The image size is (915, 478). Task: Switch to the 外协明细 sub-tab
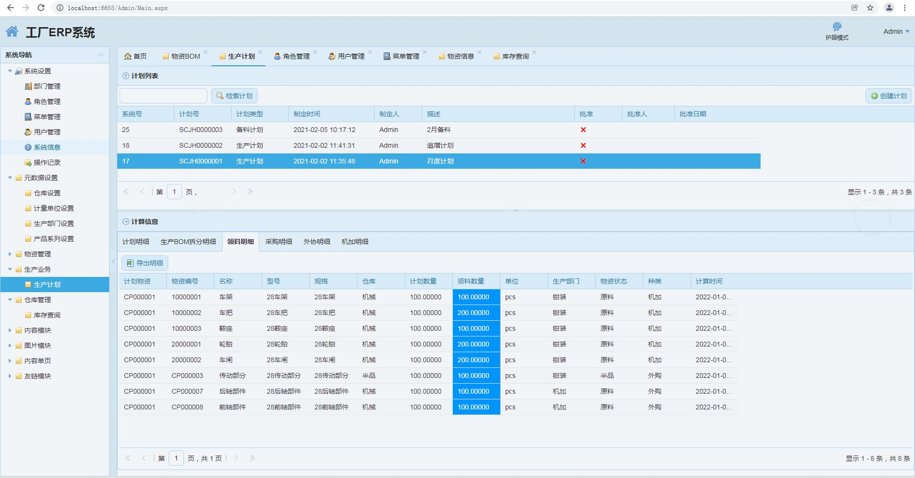coord(317,242)
